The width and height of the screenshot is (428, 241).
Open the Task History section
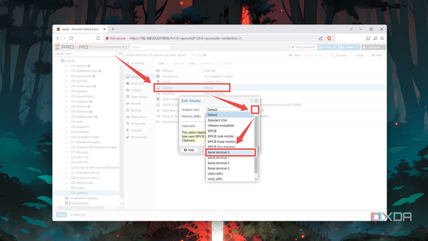click(x=139, y=97)
